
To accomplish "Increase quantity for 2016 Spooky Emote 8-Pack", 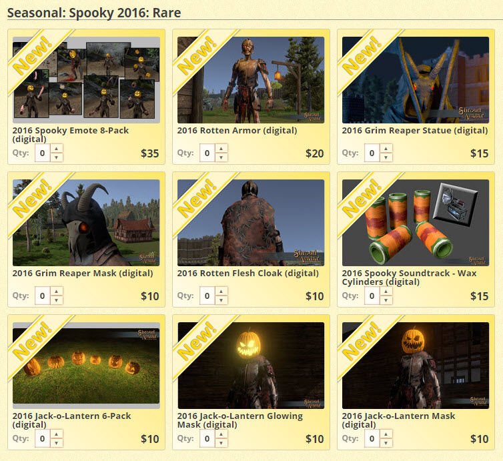I will (x=57, y=149).
